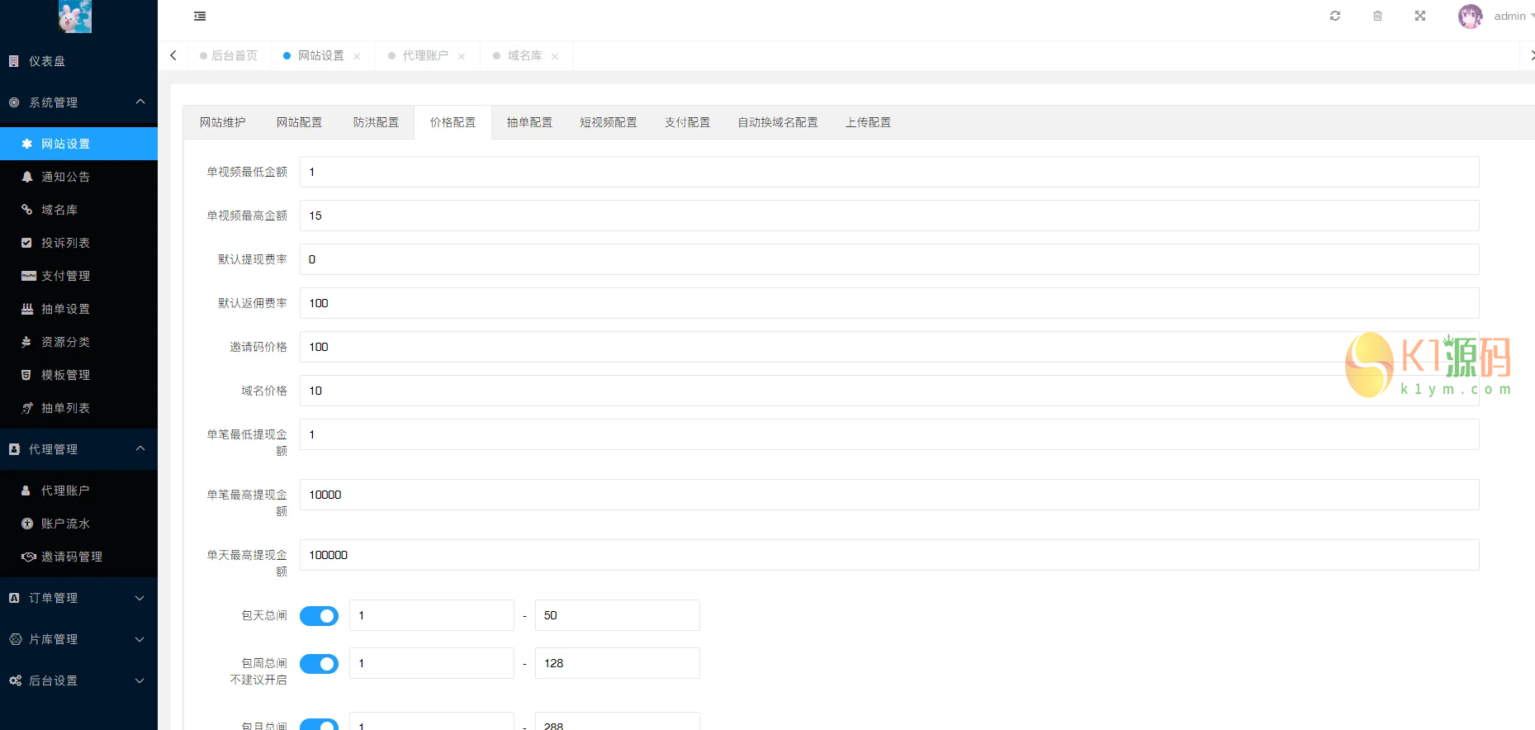Switch to the 上传配置 tab
Image resolution: width=1535 pixels, height=730 pixels.
pyautogui.click(x=868, y=122)
